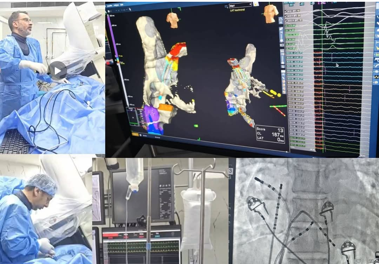Click the fluoroscopy image thumbnail
Screen dimensions: 379x264
pyautogui.click(x=304, y=211)
